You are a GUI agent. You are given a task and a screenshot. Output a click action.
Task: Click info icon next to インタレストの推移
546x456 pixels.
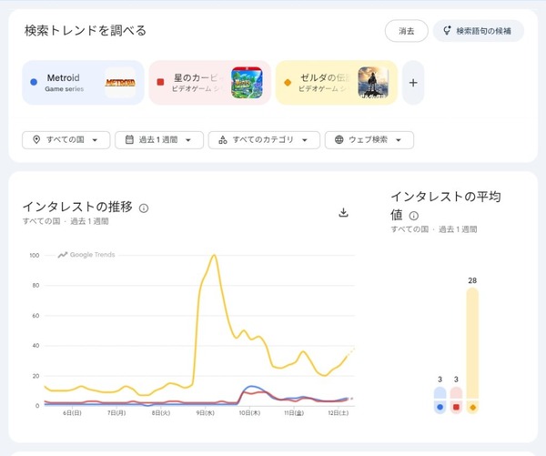144,208
